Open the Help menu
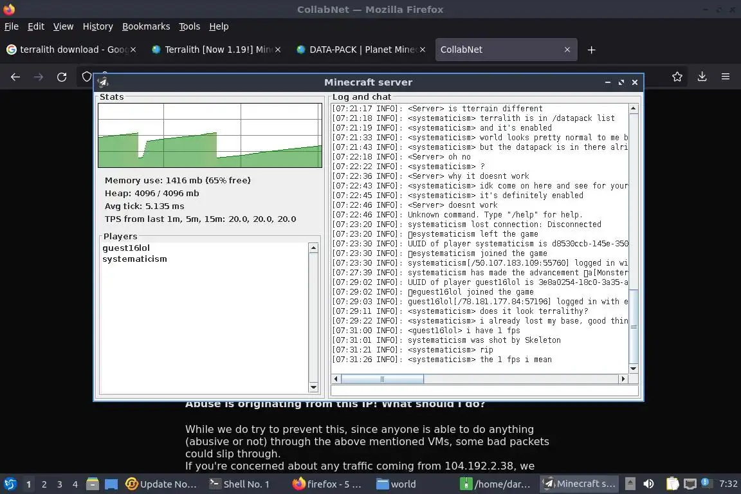Image resolution: width=741 pixels, height=494 pixels. coord(219,26)
